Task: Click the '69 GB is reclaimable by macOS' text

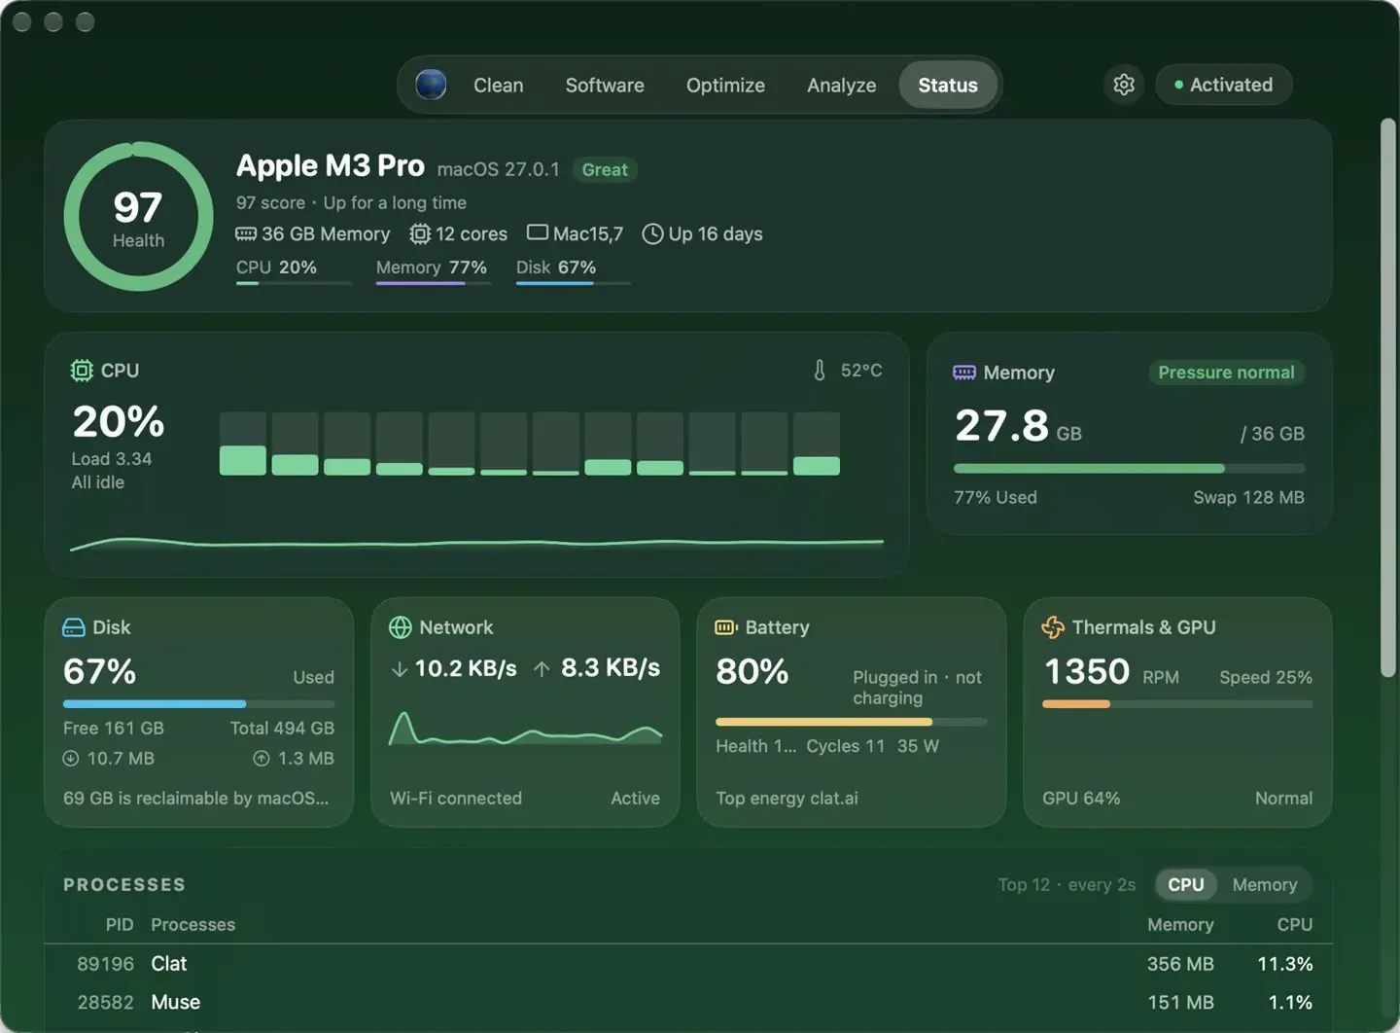Action: (x=195, y=799)
